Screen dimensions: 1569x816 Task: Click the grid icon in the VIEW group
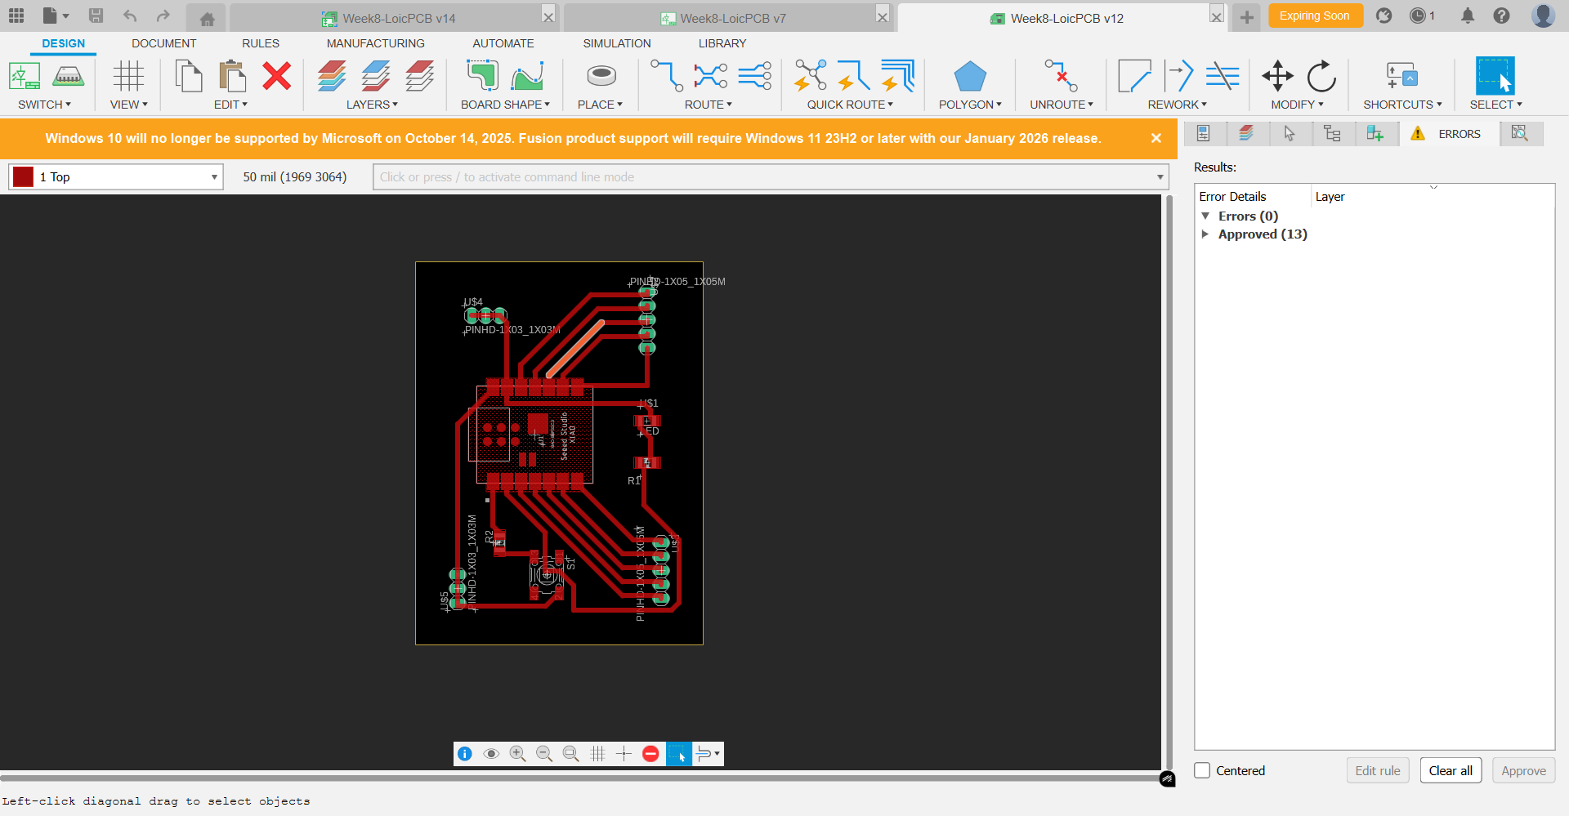pos(128,77)
